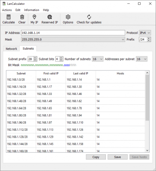Click the Clear trash icon

[x=22, y=17]
